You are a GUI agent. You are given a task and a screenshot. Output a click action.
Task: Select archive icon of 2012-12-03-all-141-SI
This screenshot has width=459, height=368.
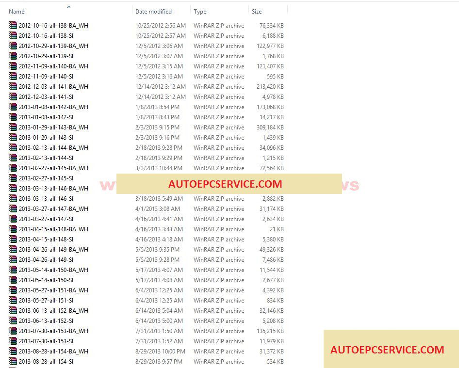[x=13, y=96]
